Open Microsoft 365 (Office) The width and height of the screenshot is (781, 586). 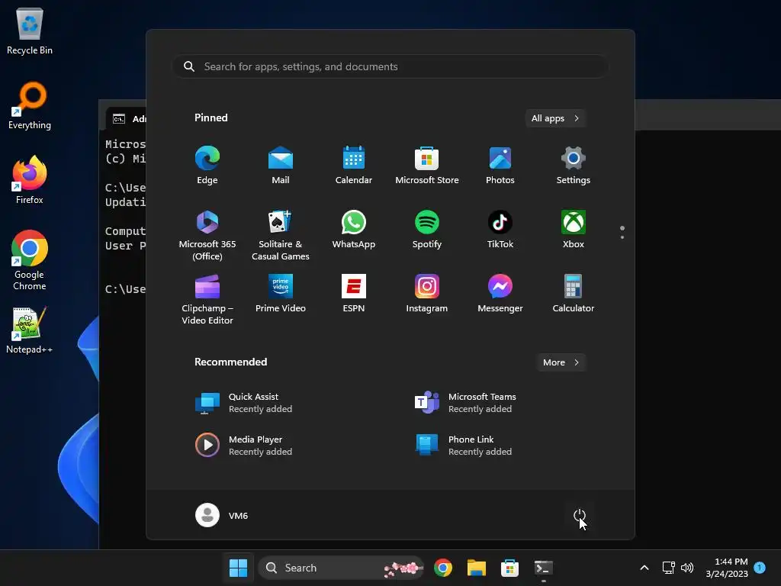click(207, 235)
